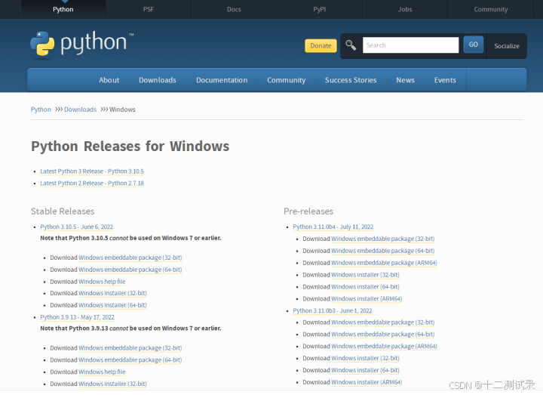Download 3.10.5 Windows installer (64-bit)

pos(112,305)
